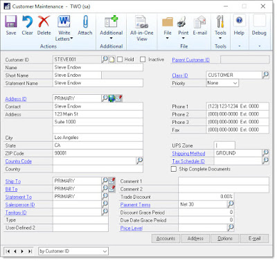Enable the Hold checkbox

(x=120, y=60)
